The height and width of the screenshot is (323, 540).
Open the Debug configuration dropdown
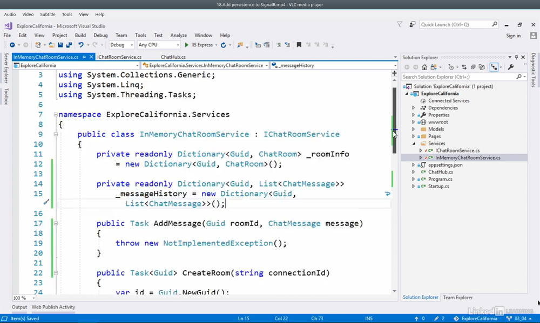point(121,45)
